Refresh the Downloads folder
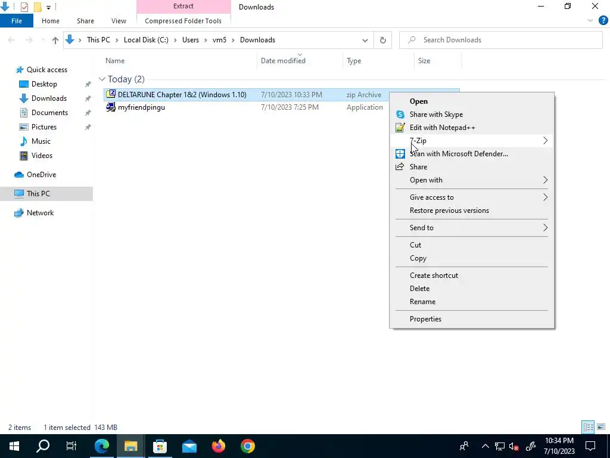 point(383,40)
